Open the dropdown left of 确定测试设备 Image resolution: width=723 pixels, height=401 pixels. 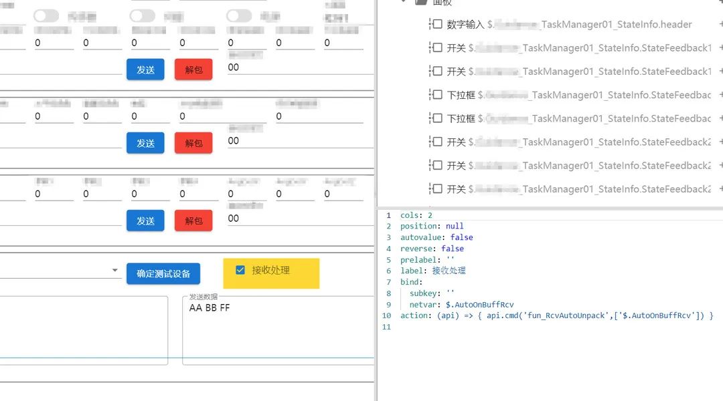click(x=115, y=270)
